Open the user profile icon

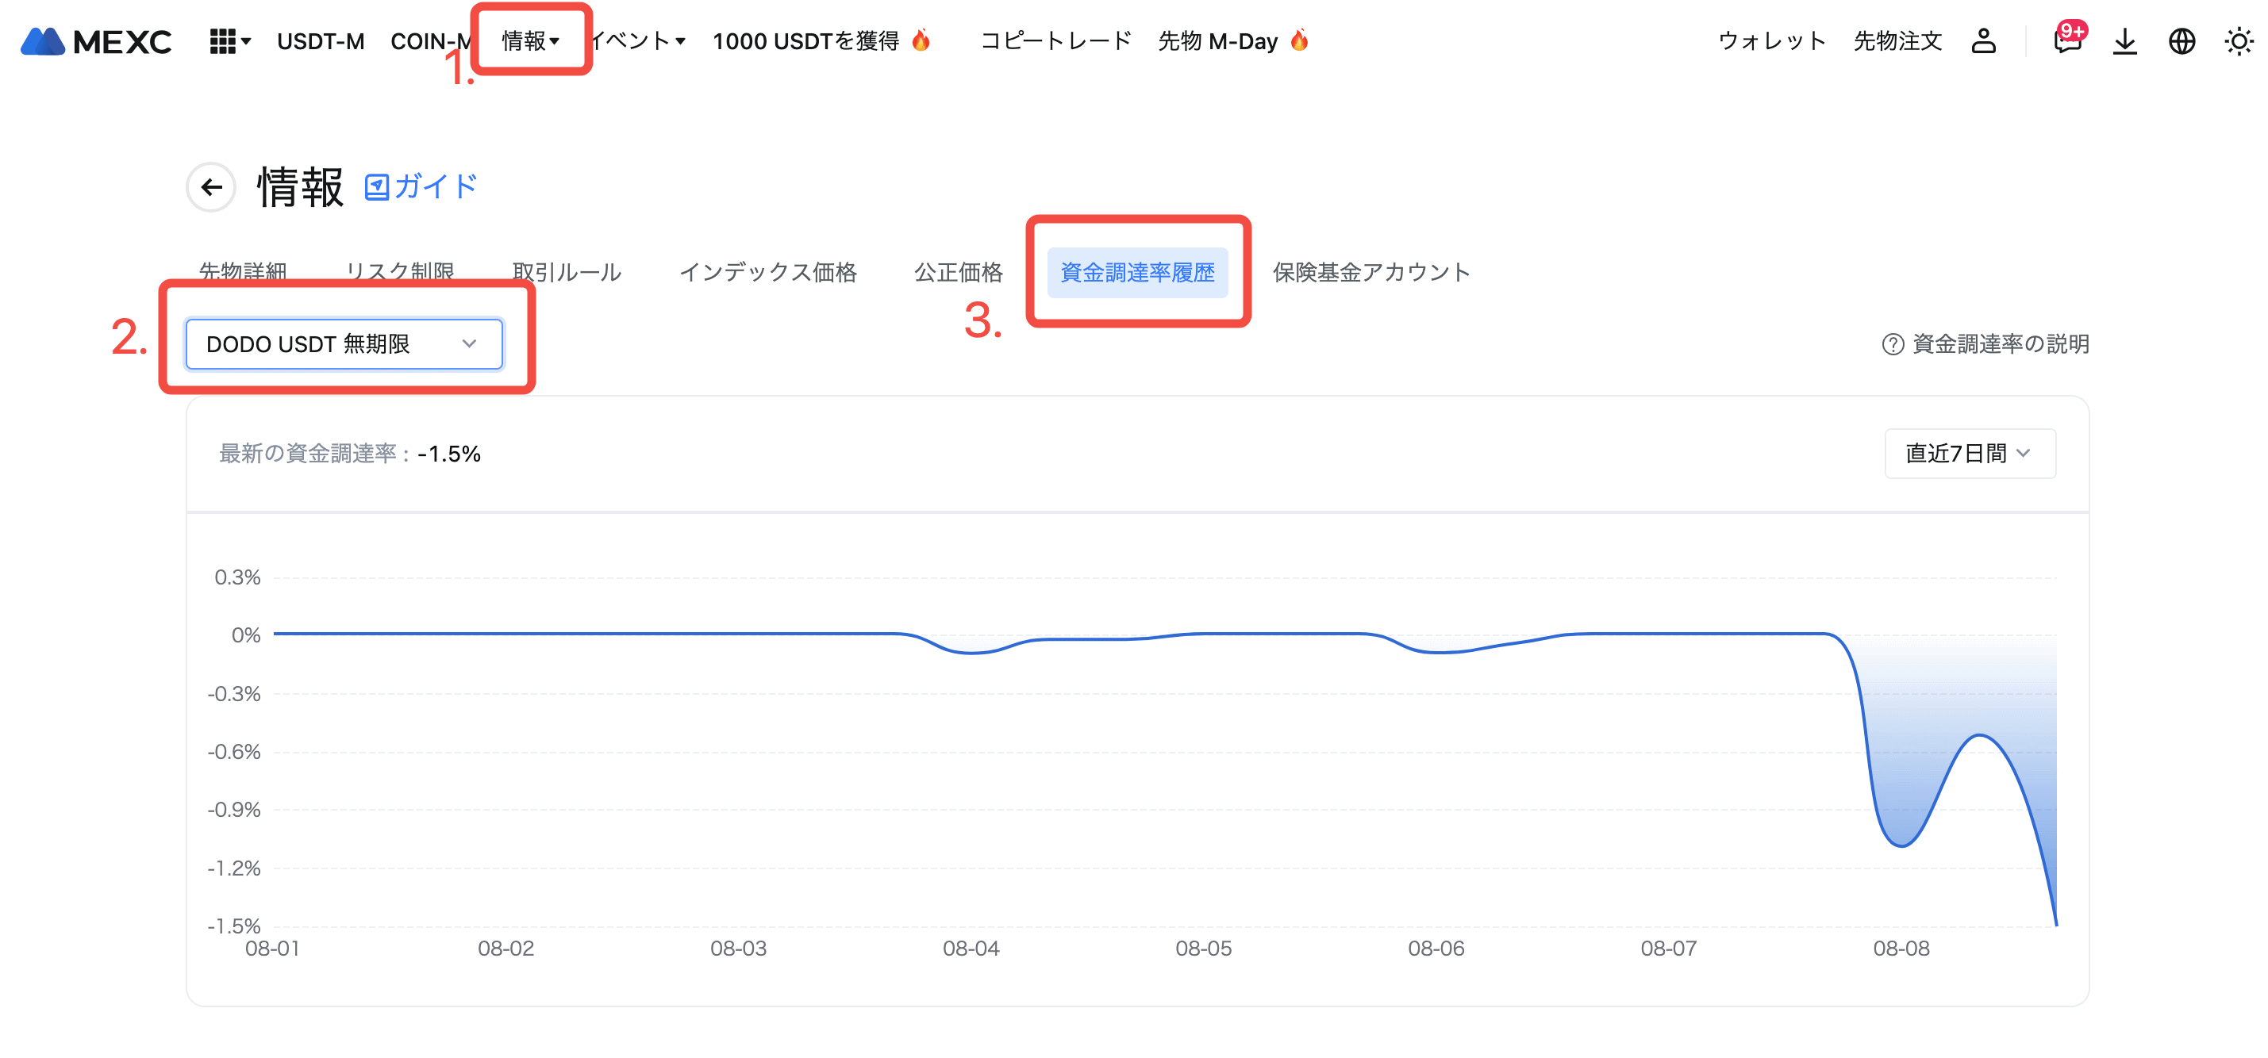click(1983, 41)
